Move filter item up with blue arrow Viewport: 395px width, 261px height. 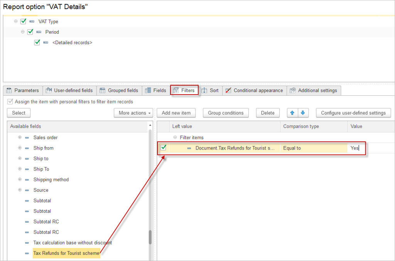(292, 113)
